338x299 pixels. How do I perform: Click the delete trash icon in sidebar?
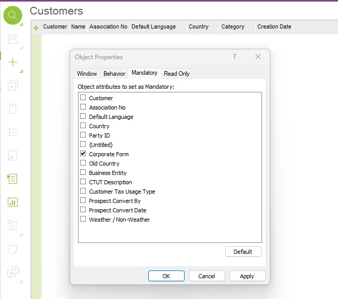tap(13, 108)
